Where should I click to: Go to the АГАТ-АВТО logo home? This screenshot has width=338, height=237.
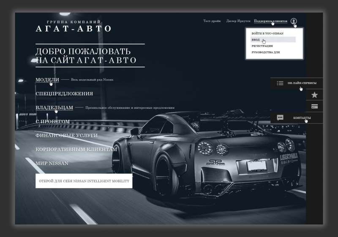click(74, 26)
